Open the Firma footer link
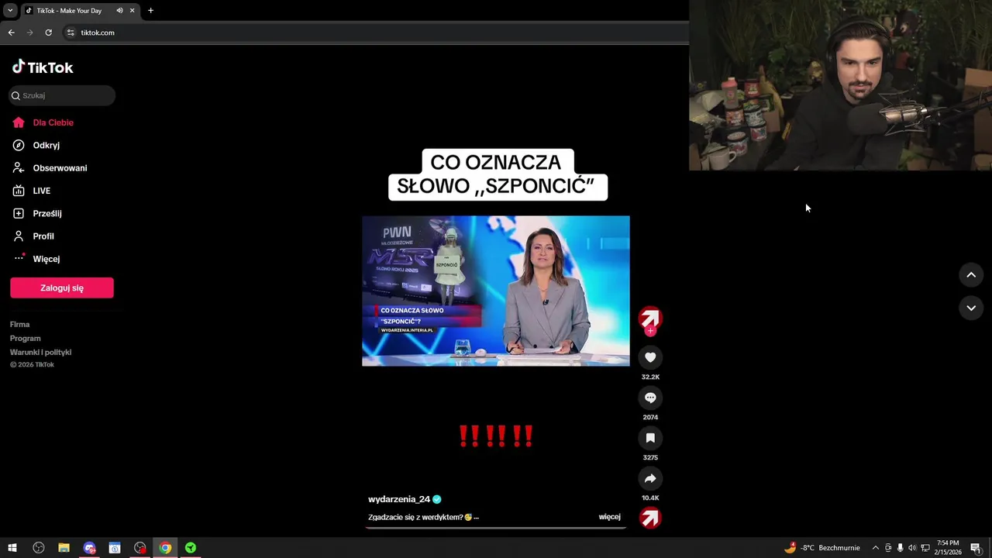Viewport: 992px width, 558px height. [19, 325]
